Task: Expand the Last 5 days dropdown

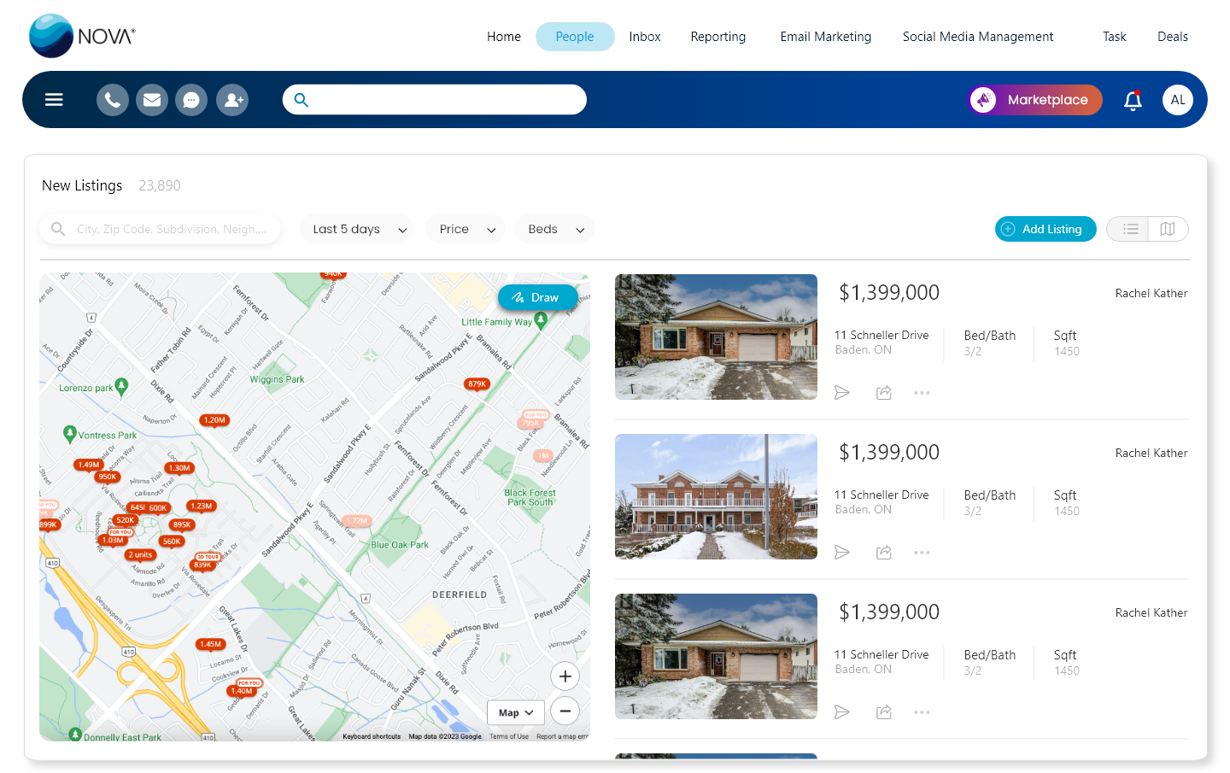Action: tap(357, 229)
